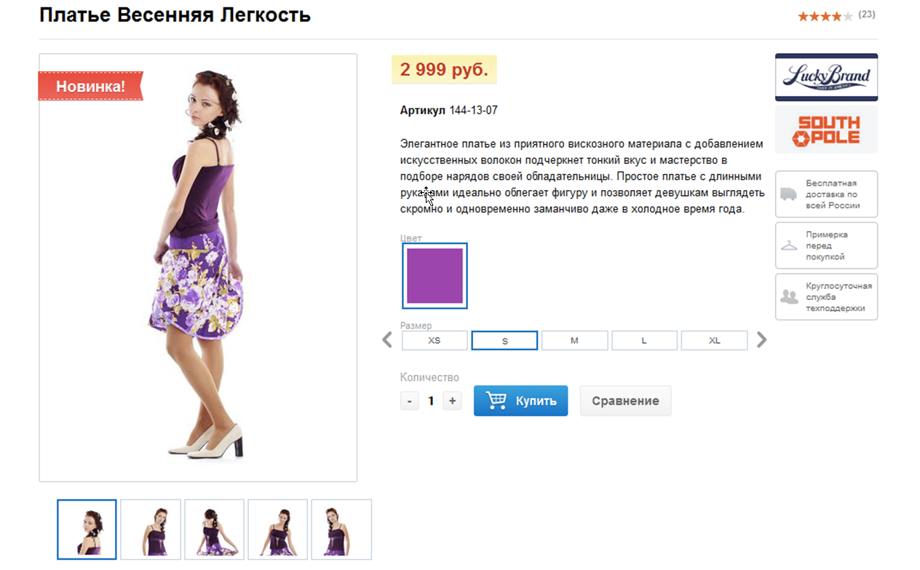The width and height of the screenshot is (920, 570).
Task: Select size XL
Action: [x=714, y=341]
